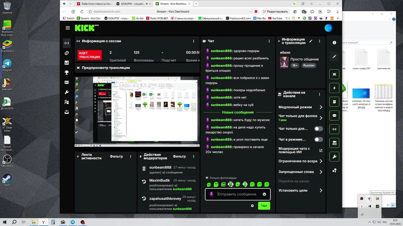Open the user-settings icon in left sidebar
The height and width of the screenshot is (226, 403).
click(66, 102)
